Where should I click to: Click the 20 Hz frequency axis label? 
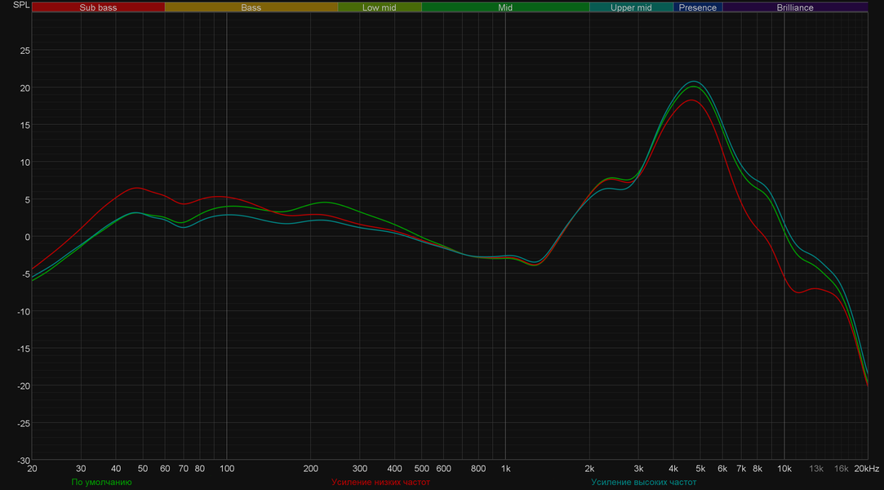click(32, 469)
